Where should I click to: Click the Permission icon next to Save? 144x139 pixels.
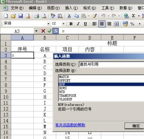coord(28,16)
